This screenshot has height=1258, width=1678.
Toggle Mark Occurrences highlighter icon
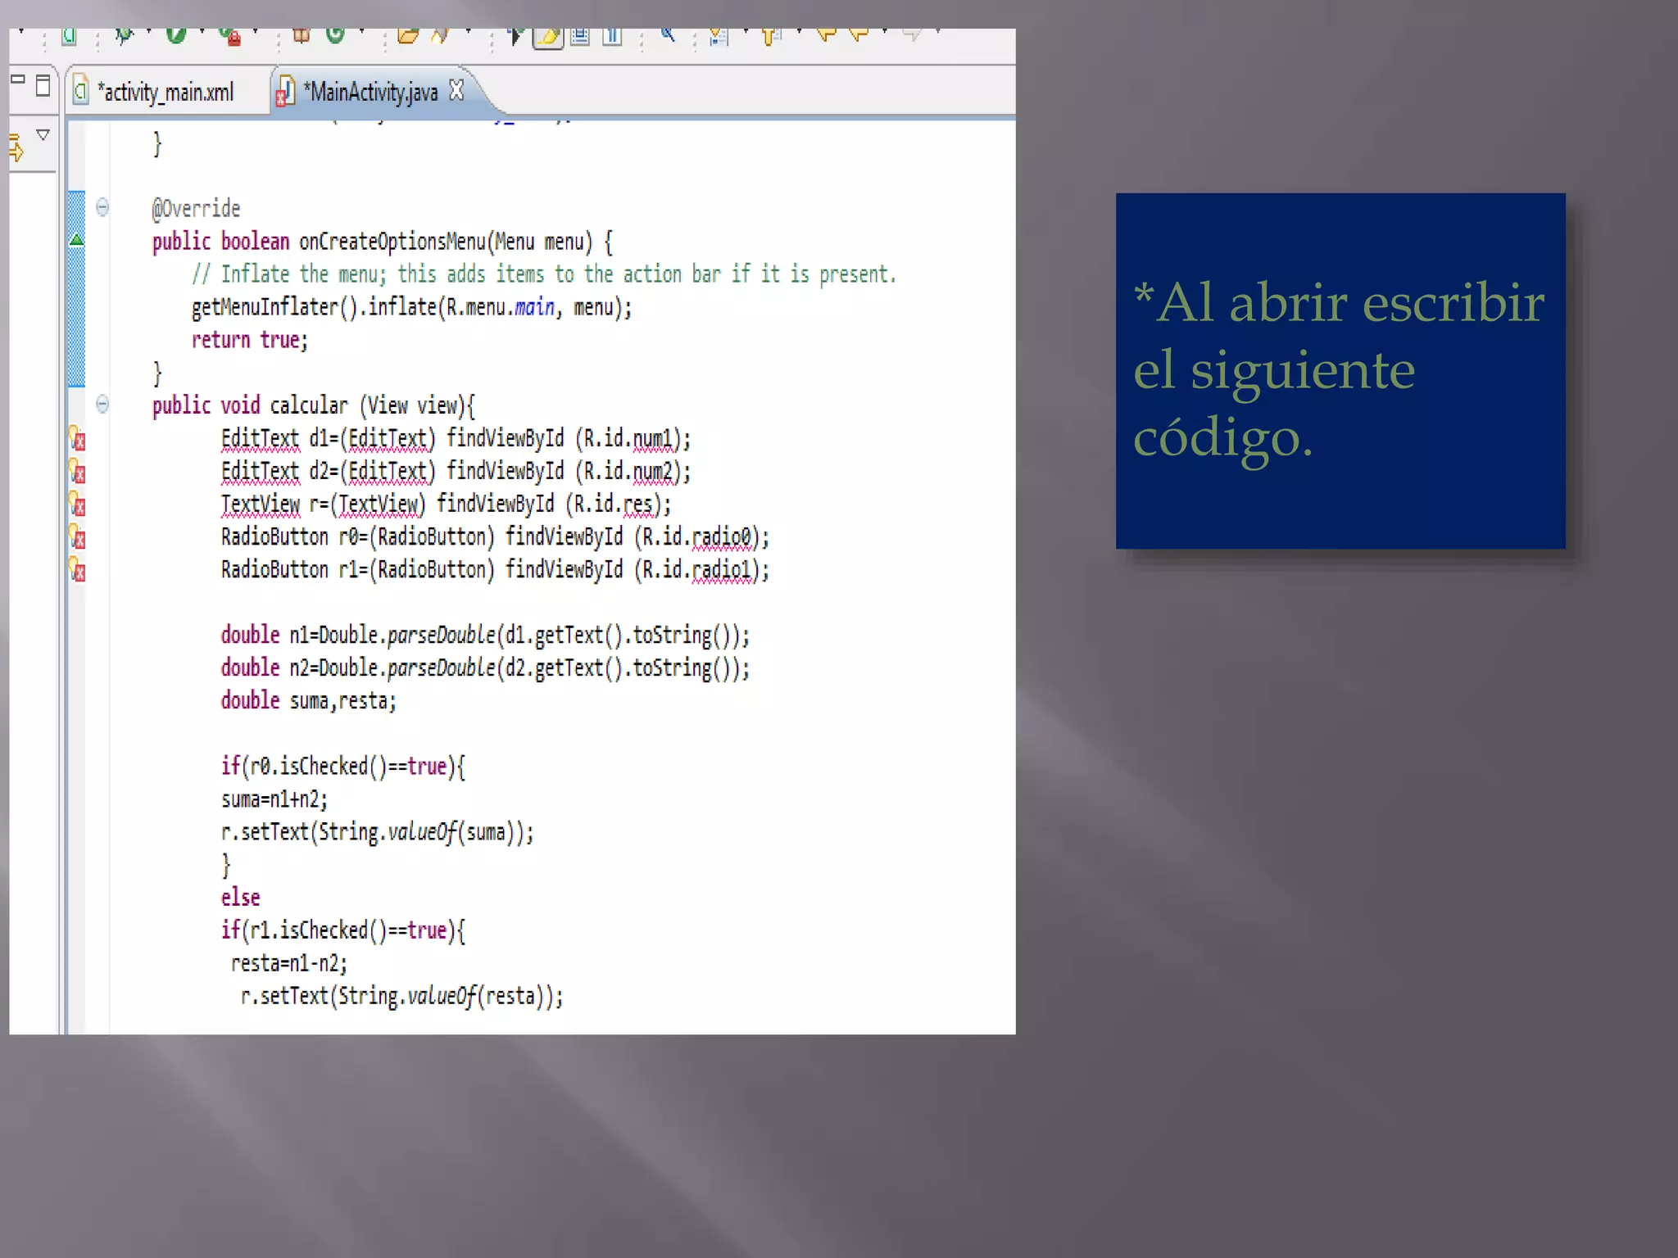[548, 36]
